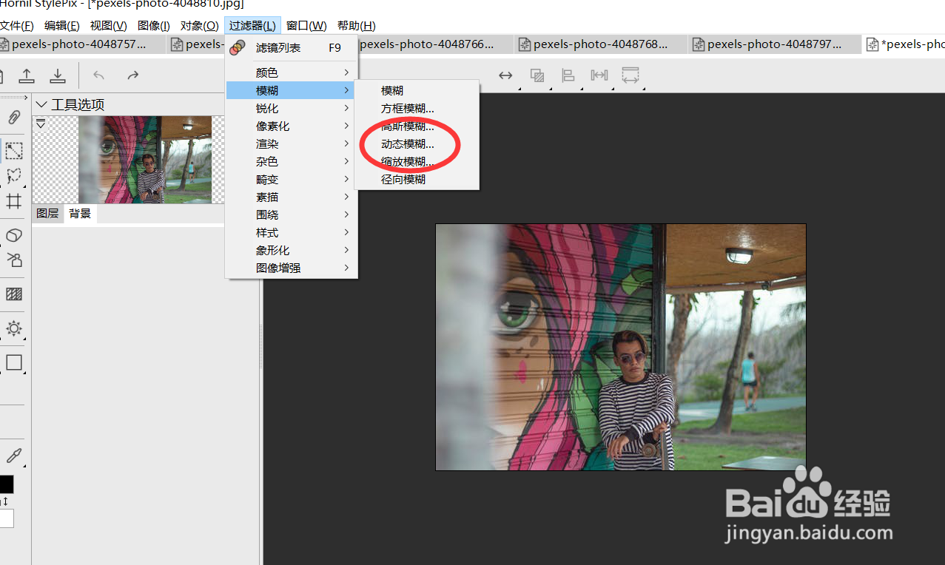Expand the 畸变 filter submenu
This screenshot has height=565, width=945.
[x=292, y=179]
